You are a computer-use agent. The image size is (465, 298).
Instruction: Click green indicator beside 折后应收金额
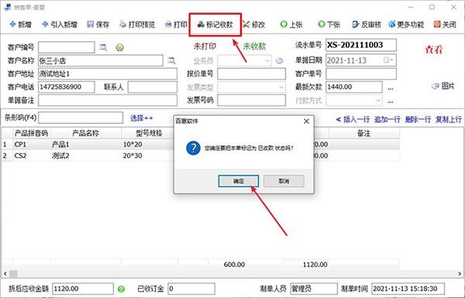coord(121,289)
